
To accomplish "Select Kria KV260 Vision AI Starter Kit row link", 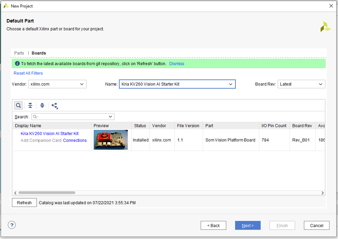I will tap(50, 134).
